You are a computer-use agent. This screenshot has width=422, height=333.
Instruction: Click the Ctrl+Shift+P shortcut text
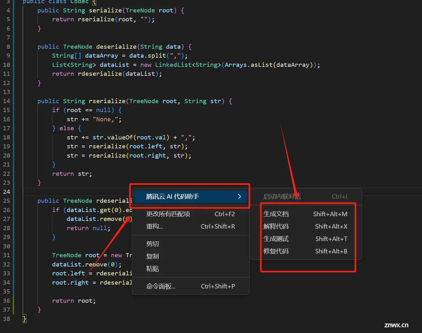[218, 286]
